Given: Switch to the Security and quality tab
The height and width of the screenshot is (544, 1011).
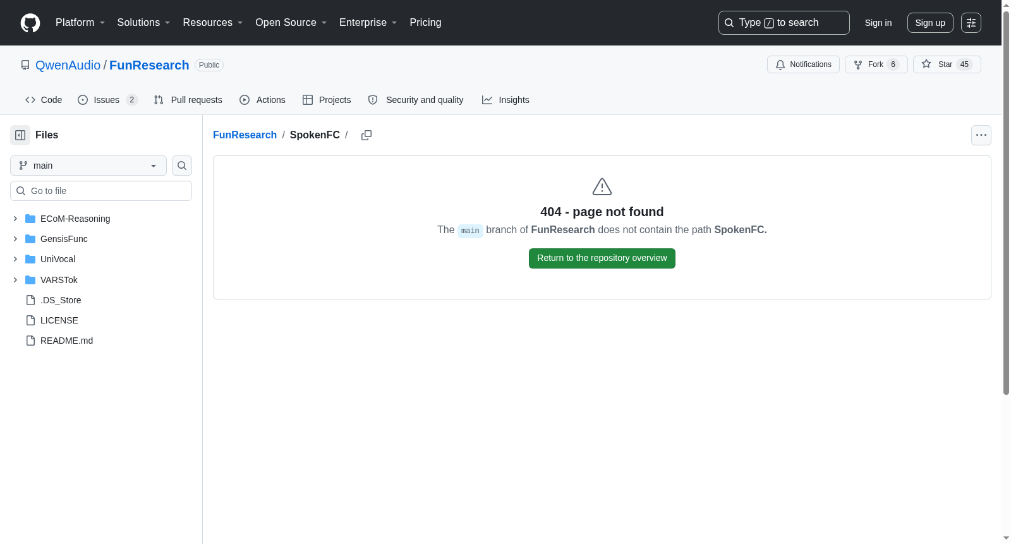Looking at the screenshot, I should pos(416,100).
